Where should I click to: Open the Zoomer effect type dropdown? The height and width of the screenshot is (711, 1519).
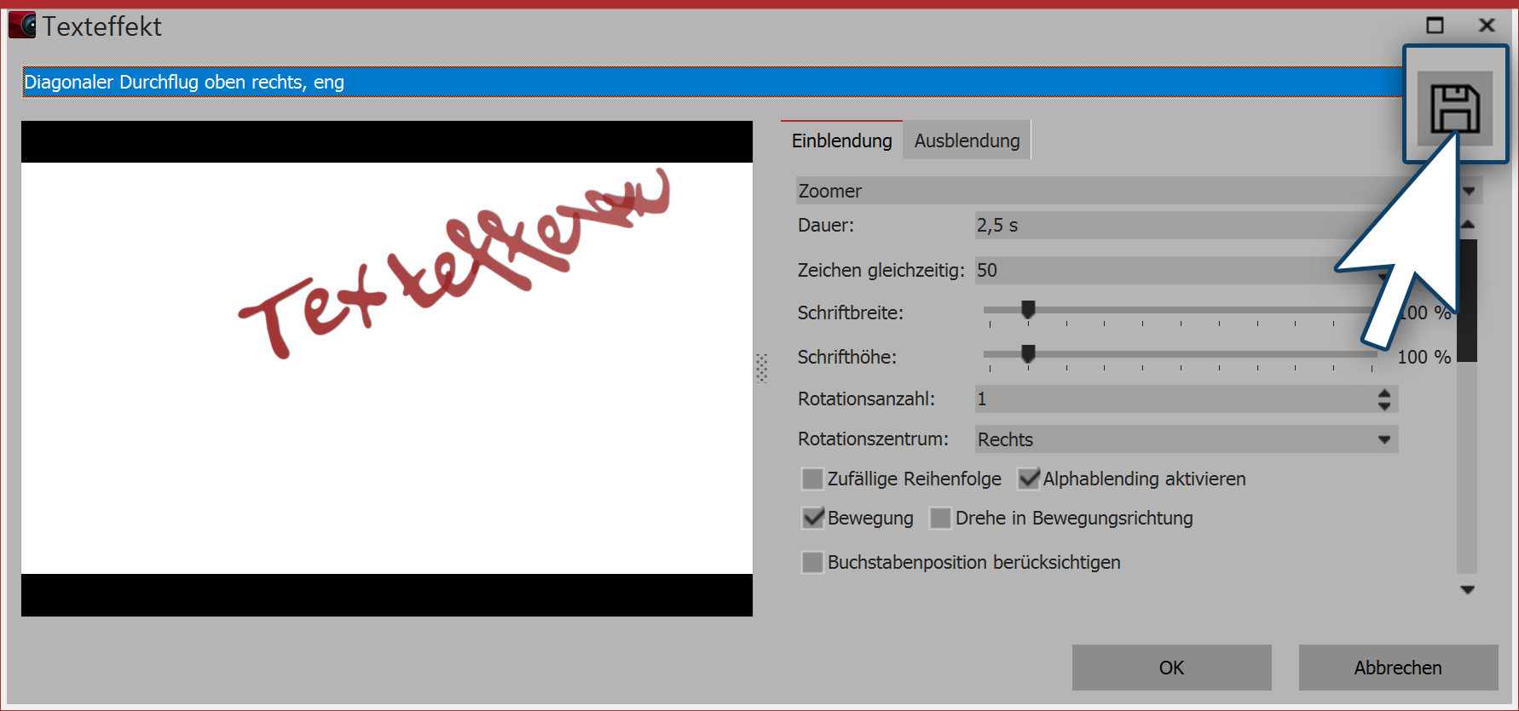(x=1139, y=191)
